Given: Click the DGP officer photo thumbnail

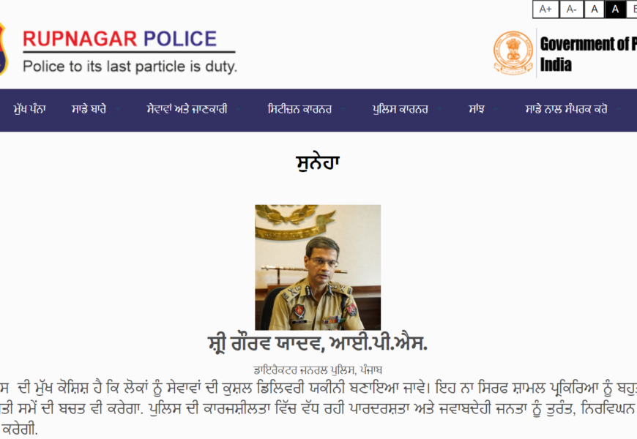Looking at the screenshot, I should point(318,267).
